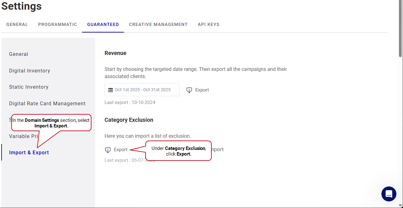Select Import & Export in sidebar
403x208 pixels.
[x=29, y=153]
